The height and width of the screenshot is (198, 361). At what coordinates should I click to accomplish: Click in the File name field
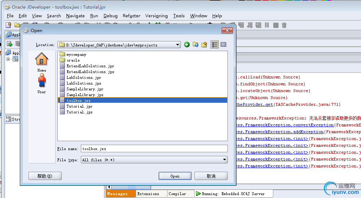pyautogui.click(x=154, y=149)
